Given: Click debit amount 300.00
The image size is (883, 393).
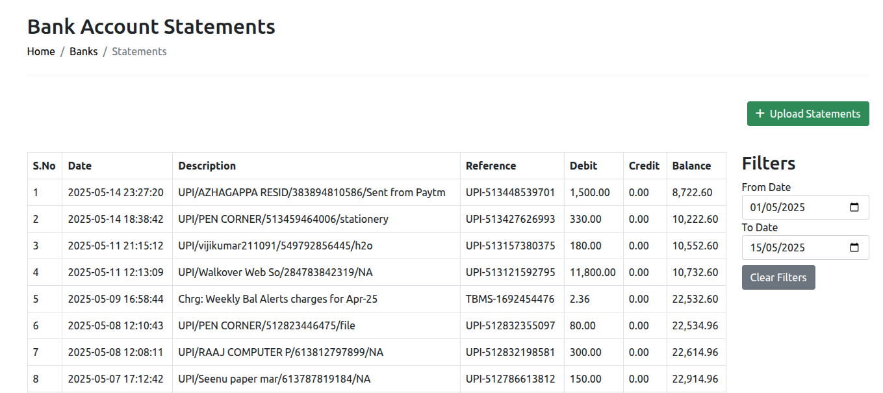Looking at the screenshot, I should click(x=585, y=352).
